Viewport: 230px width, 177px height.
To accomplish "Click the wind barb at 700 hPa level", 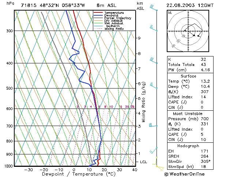I will coord(153,125).
